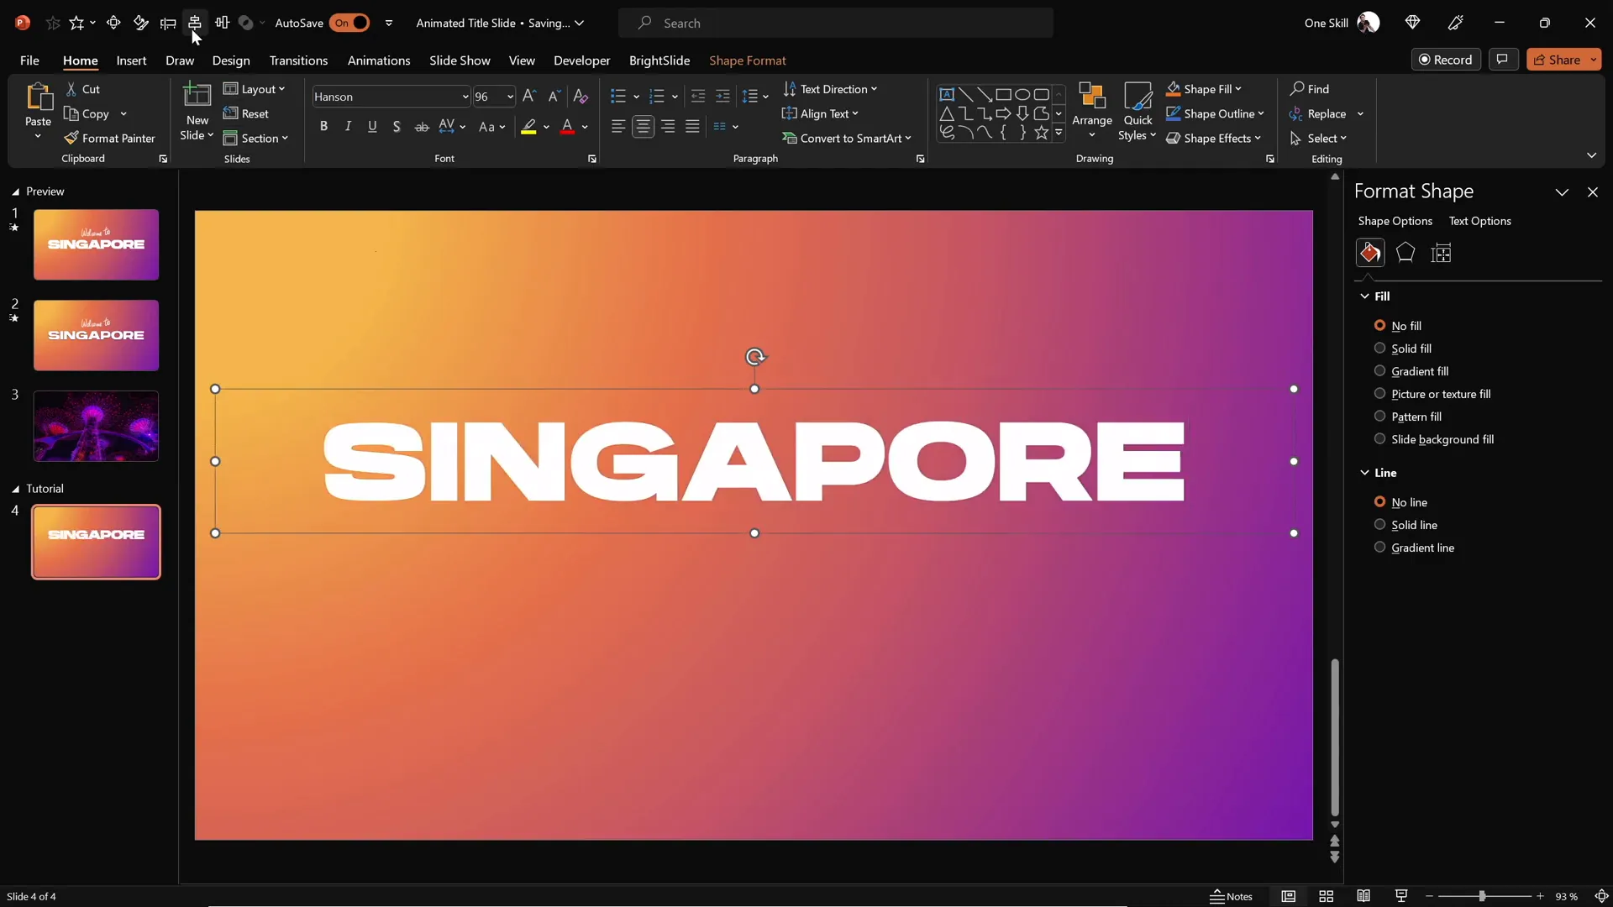Open the font size dropdown
This screenshot has height=907, width=1613.
click(x=509, y=97)
